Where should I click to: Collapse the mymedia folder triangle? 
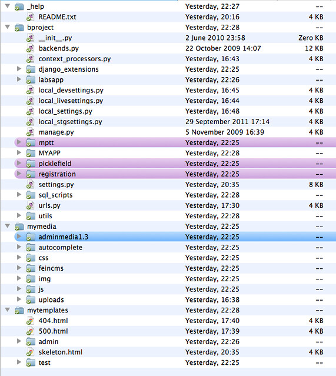pyautogui.click(x=8, y=226)
